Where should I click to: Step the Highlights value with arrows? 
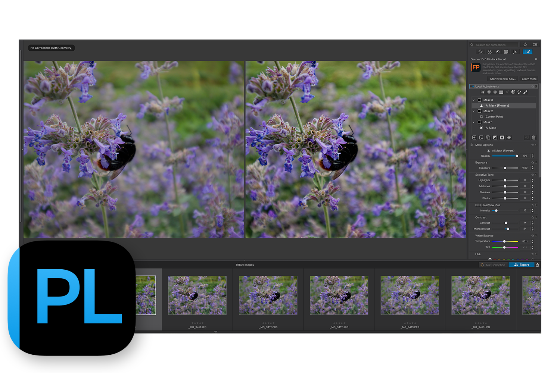pyautogui.click(x=533, y=180)
